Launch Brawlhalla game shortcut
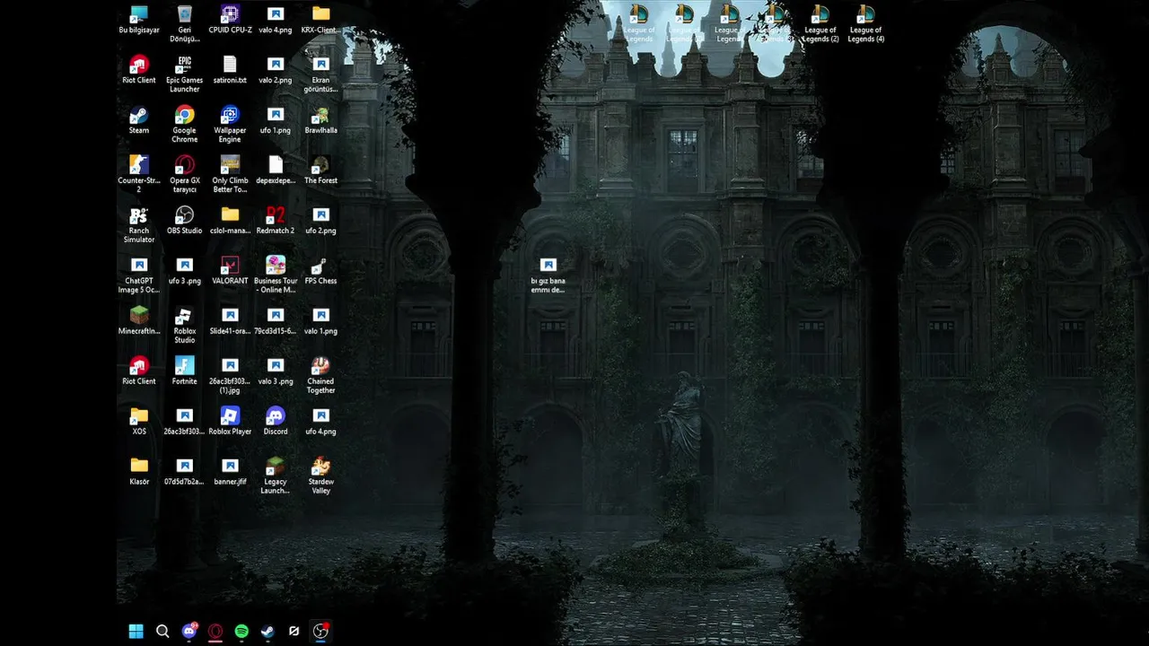The image size is (1149, 646). coord(320,120)
